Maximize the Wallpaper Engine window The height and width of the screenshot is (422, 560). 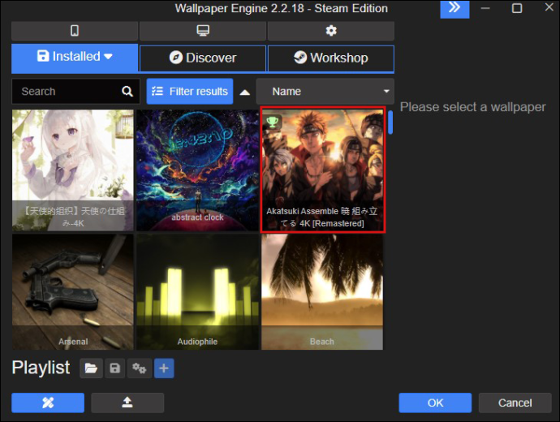point(517,8)
